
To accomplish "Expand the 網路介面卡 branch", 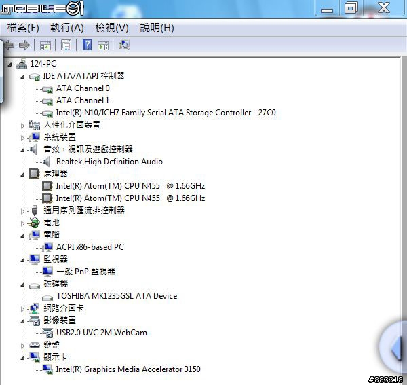I will [x=22, y=309].
